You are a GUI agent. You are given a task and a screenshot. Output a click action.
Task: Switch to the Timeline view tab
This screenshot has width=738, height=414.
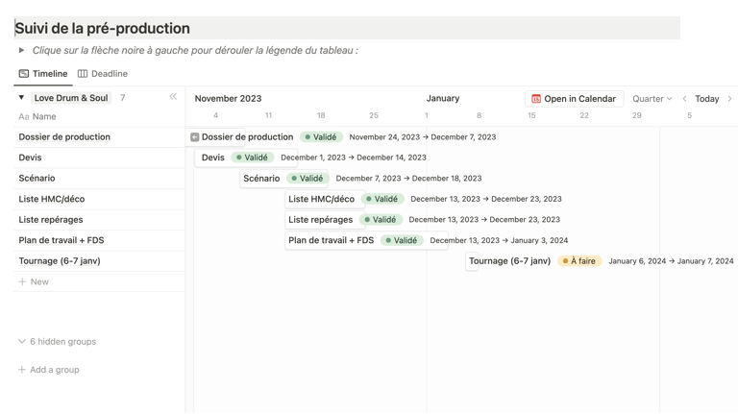tap(43, 74)
